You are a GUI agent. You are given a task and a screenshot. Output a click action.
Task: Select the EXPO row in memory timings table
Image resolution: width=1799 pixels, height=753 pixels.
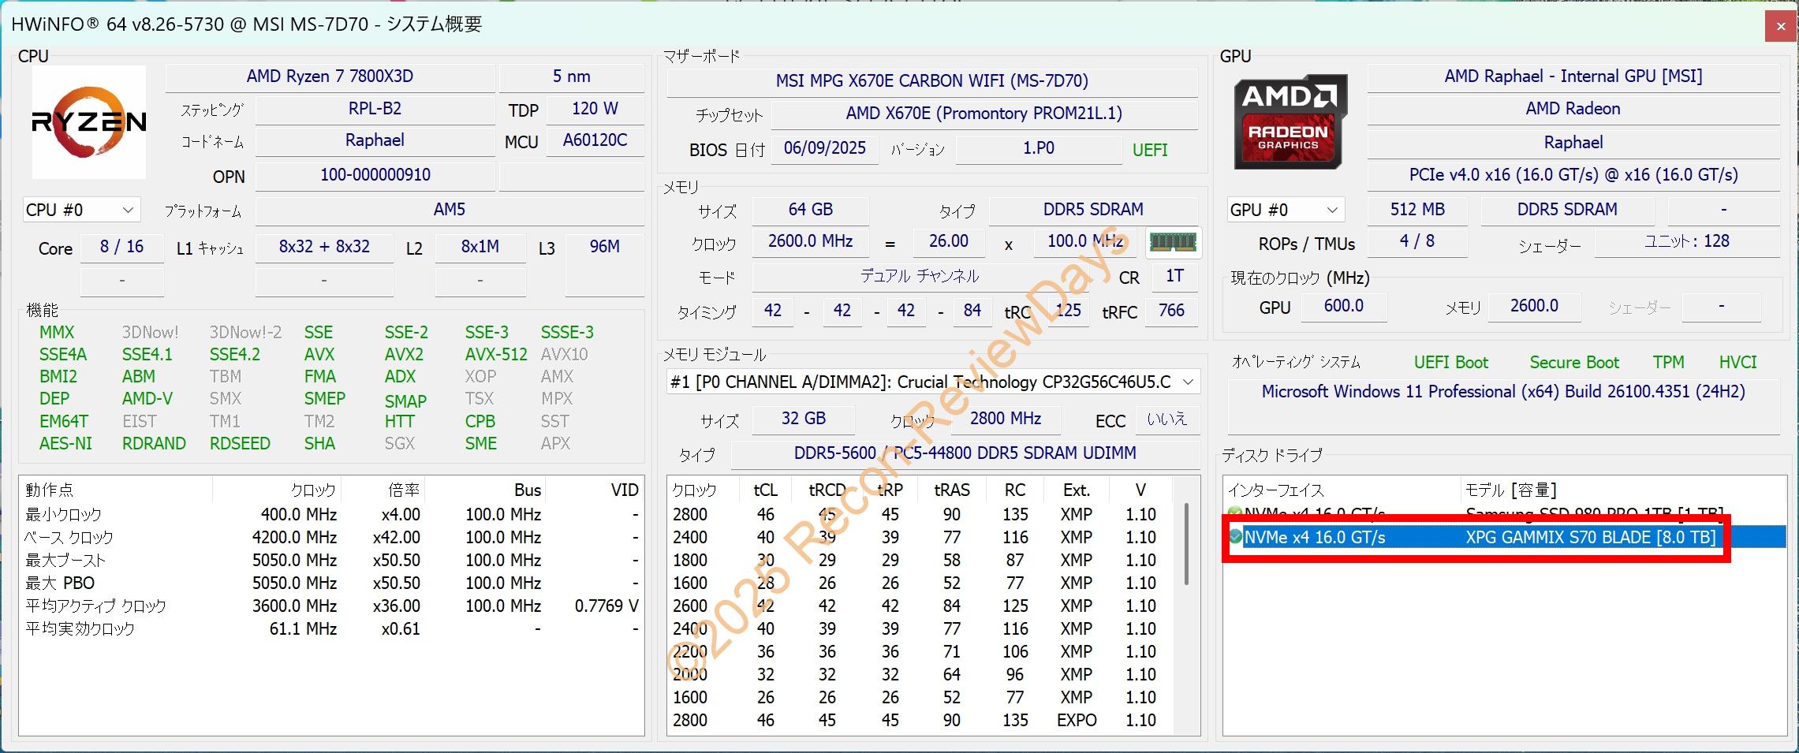919,720
